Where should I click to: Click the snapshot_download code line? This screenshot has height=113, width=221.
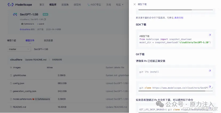pos(175,42)
